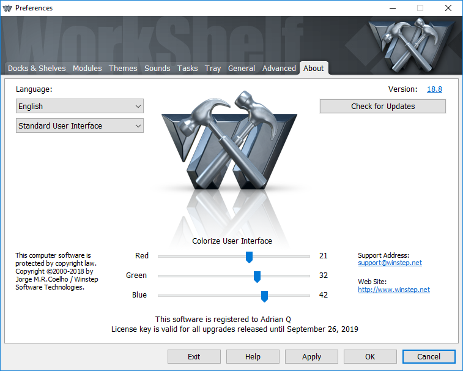Open the Language dropdown set to English

coord(80,107)
